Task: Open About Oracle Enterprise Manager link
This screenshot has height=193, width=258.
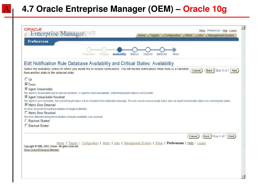Action: (x=42, y=150)
